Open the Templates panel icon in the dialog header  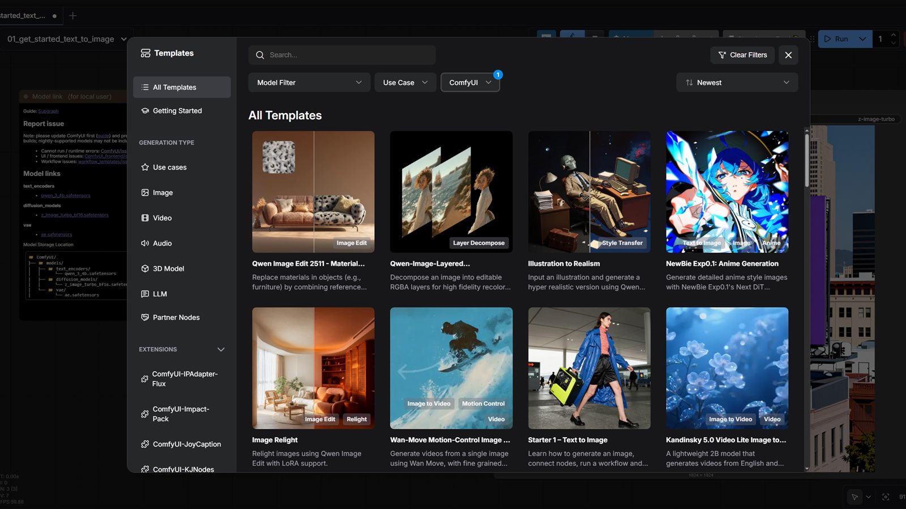click(146, 53)
